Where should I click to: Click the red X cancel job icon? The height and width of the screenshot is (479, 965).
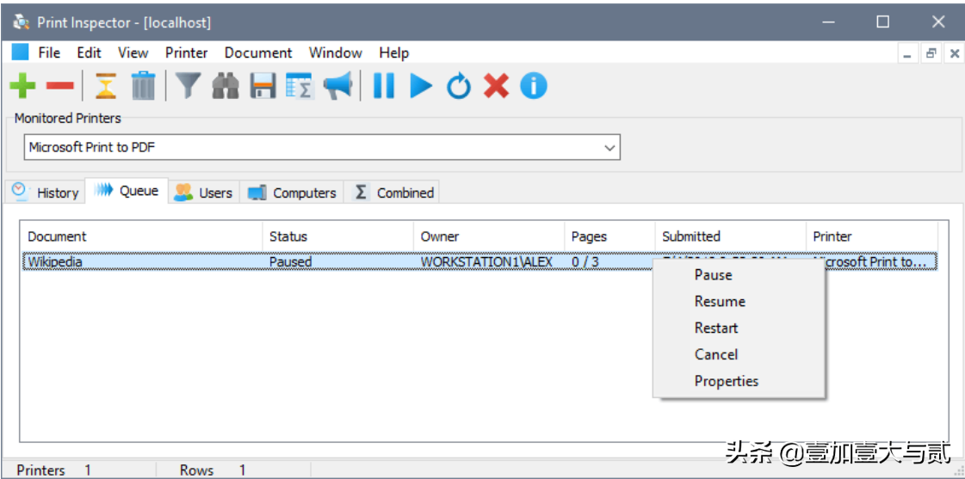[496, 86]
